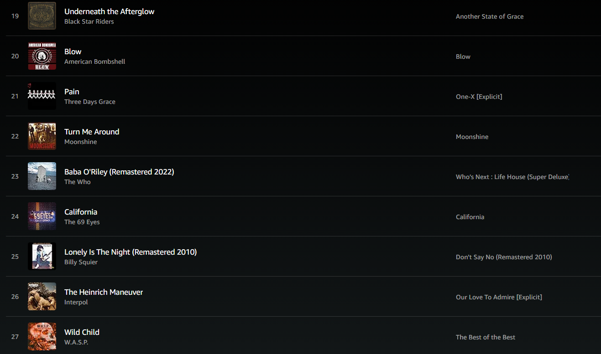
Task: Open album Another State of Grace
Action: 490,16
